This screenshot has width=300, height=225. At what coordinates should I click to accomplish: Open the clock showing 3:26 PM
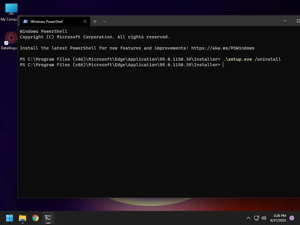pos(278,218)
